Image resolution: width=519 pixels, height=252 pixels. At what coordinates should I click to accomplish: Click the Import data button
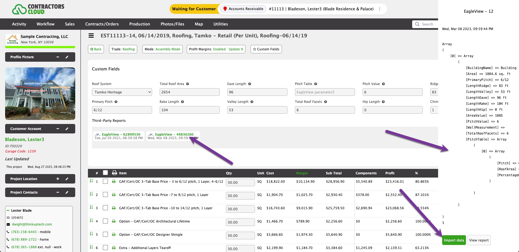454,240
